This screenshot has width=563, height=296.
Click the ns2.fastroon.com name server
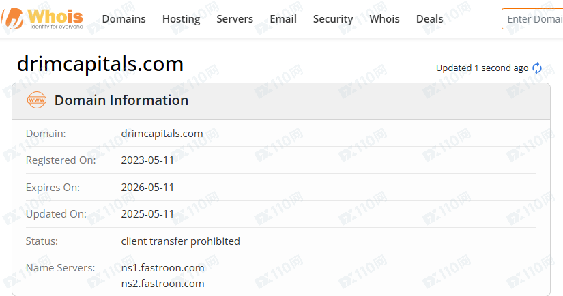162,284
